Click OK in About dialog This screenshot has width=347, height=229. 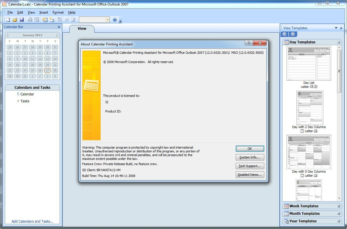pos(250,149)
